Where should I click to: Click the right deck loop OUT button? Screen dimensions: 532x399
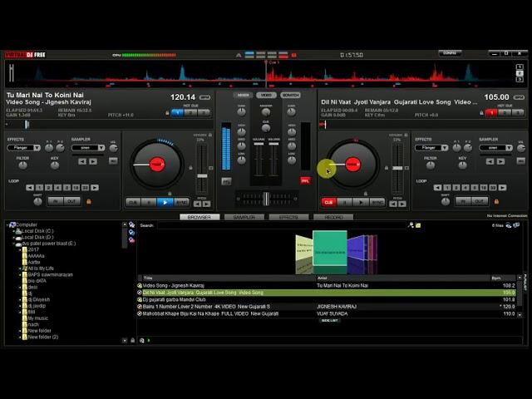coord(480,201)
